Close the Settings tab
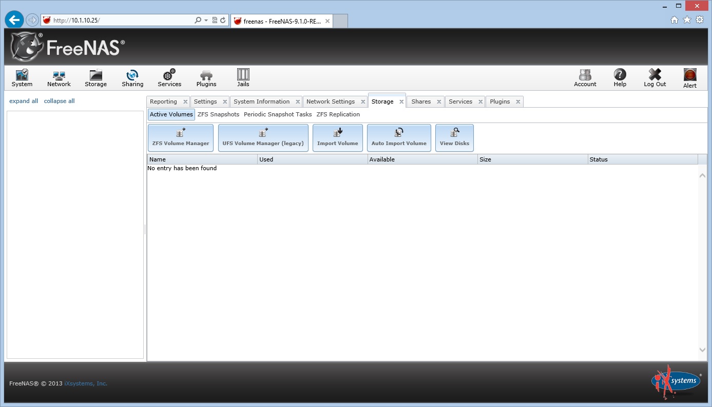 coord(225,102)
